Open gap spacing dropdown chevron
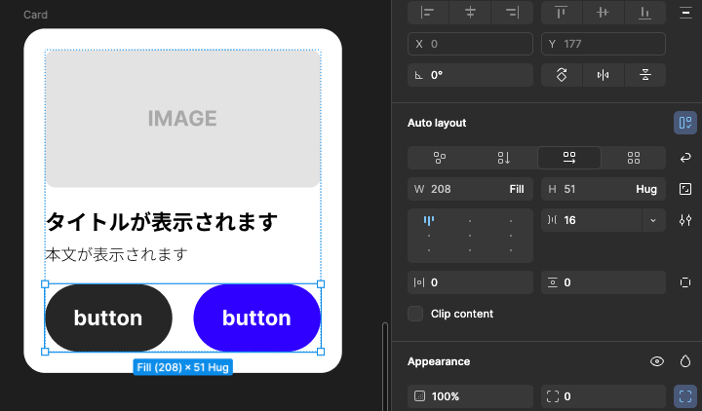This screenshot has width=702, height=411. click(x=653, y=220)
